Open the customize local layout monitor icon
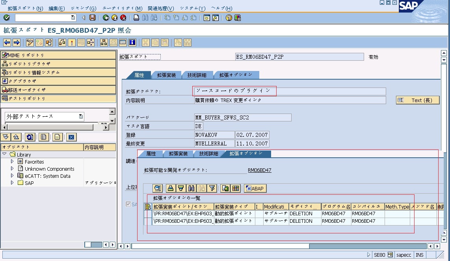 237,18
